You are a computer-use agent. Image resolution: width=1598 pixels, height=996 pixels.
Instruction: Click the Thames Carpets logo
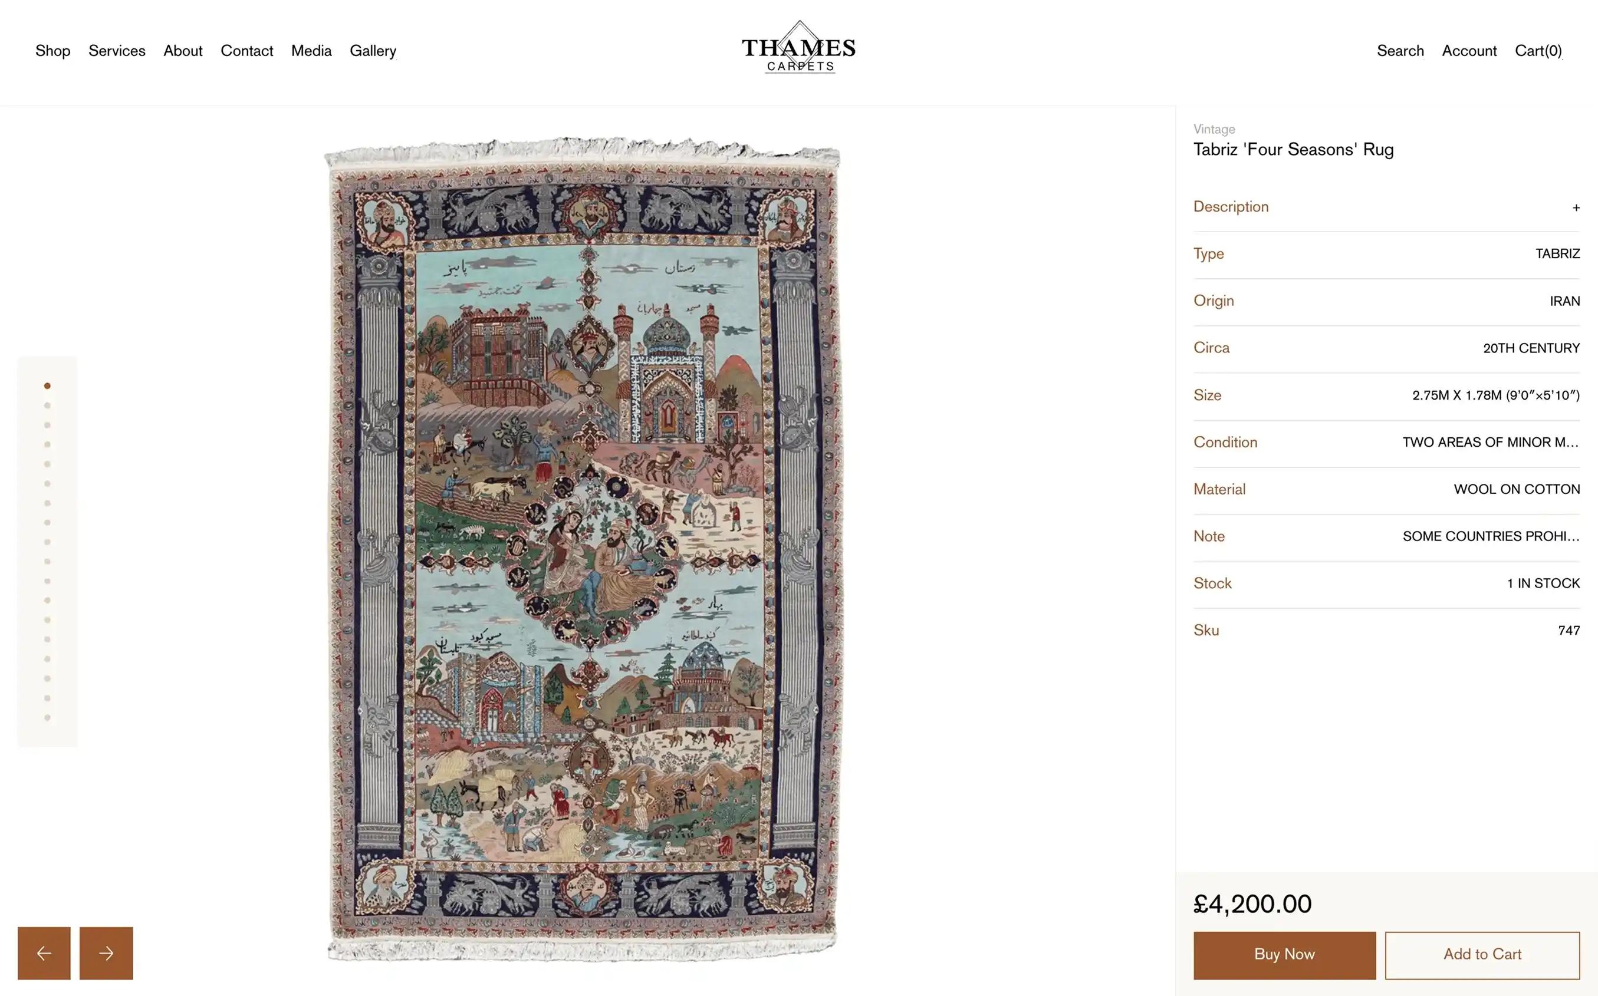tap(798, 47)
